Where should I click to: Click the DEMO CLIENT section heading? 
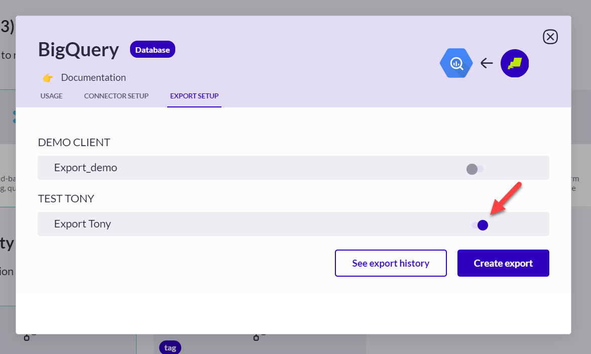click(x=74, y=143)
